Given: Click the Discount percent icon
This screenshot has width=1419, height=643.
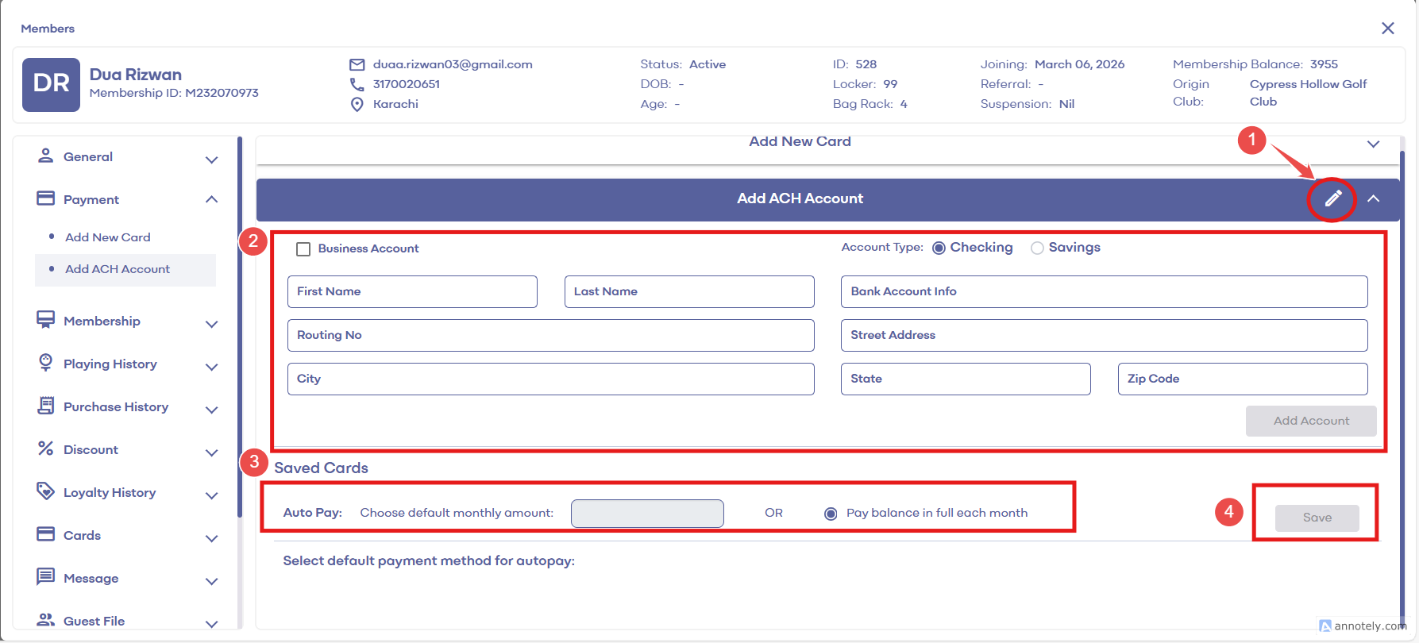Looking at the screenshot, I should [45, 449].
